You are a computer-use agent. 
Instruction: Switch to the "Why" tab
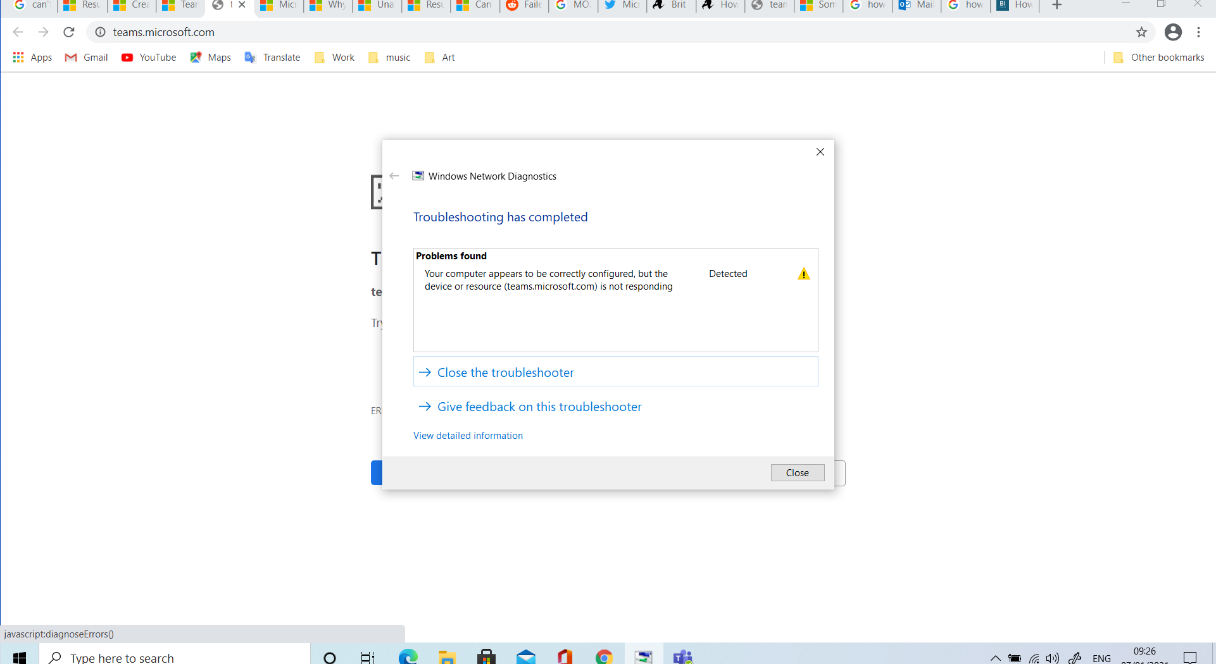pos(328,5)
